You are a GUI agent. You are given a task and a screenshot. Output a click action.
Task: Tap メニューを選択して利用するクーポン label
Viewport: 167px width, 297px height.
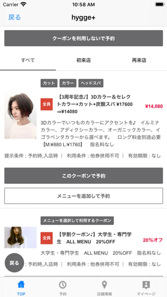pos(77,221)
